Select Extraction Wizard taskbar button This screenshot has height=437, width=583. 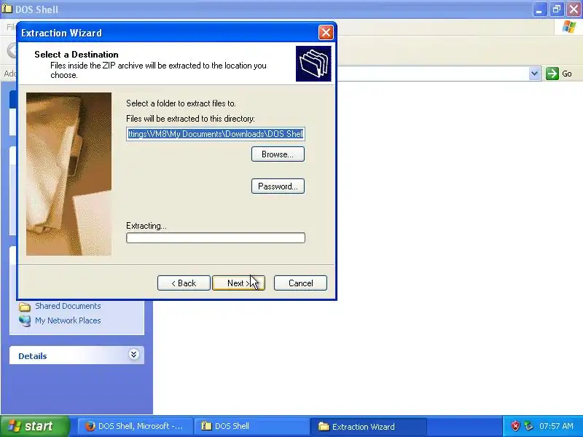[369, 426]
